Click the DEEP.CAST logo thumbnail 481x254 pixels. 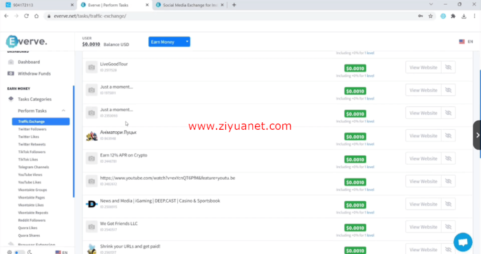click(x=91, y=204)
